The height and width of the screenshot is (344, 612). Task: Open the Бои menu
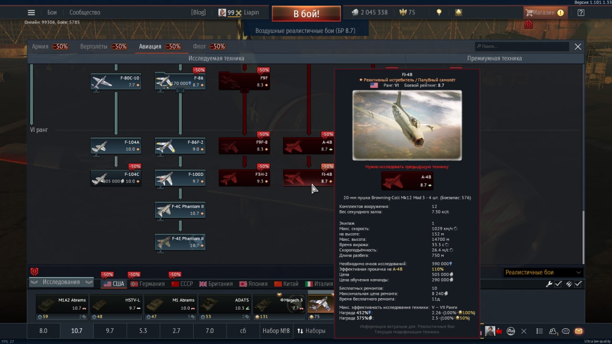pos(52,13)
